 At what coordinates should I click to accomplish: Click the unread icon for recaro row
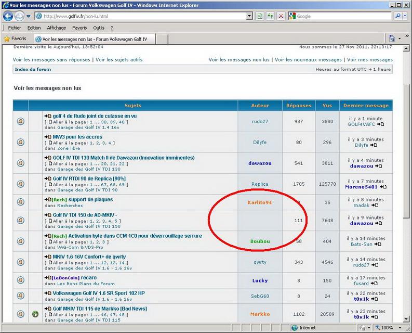(21, 280)
